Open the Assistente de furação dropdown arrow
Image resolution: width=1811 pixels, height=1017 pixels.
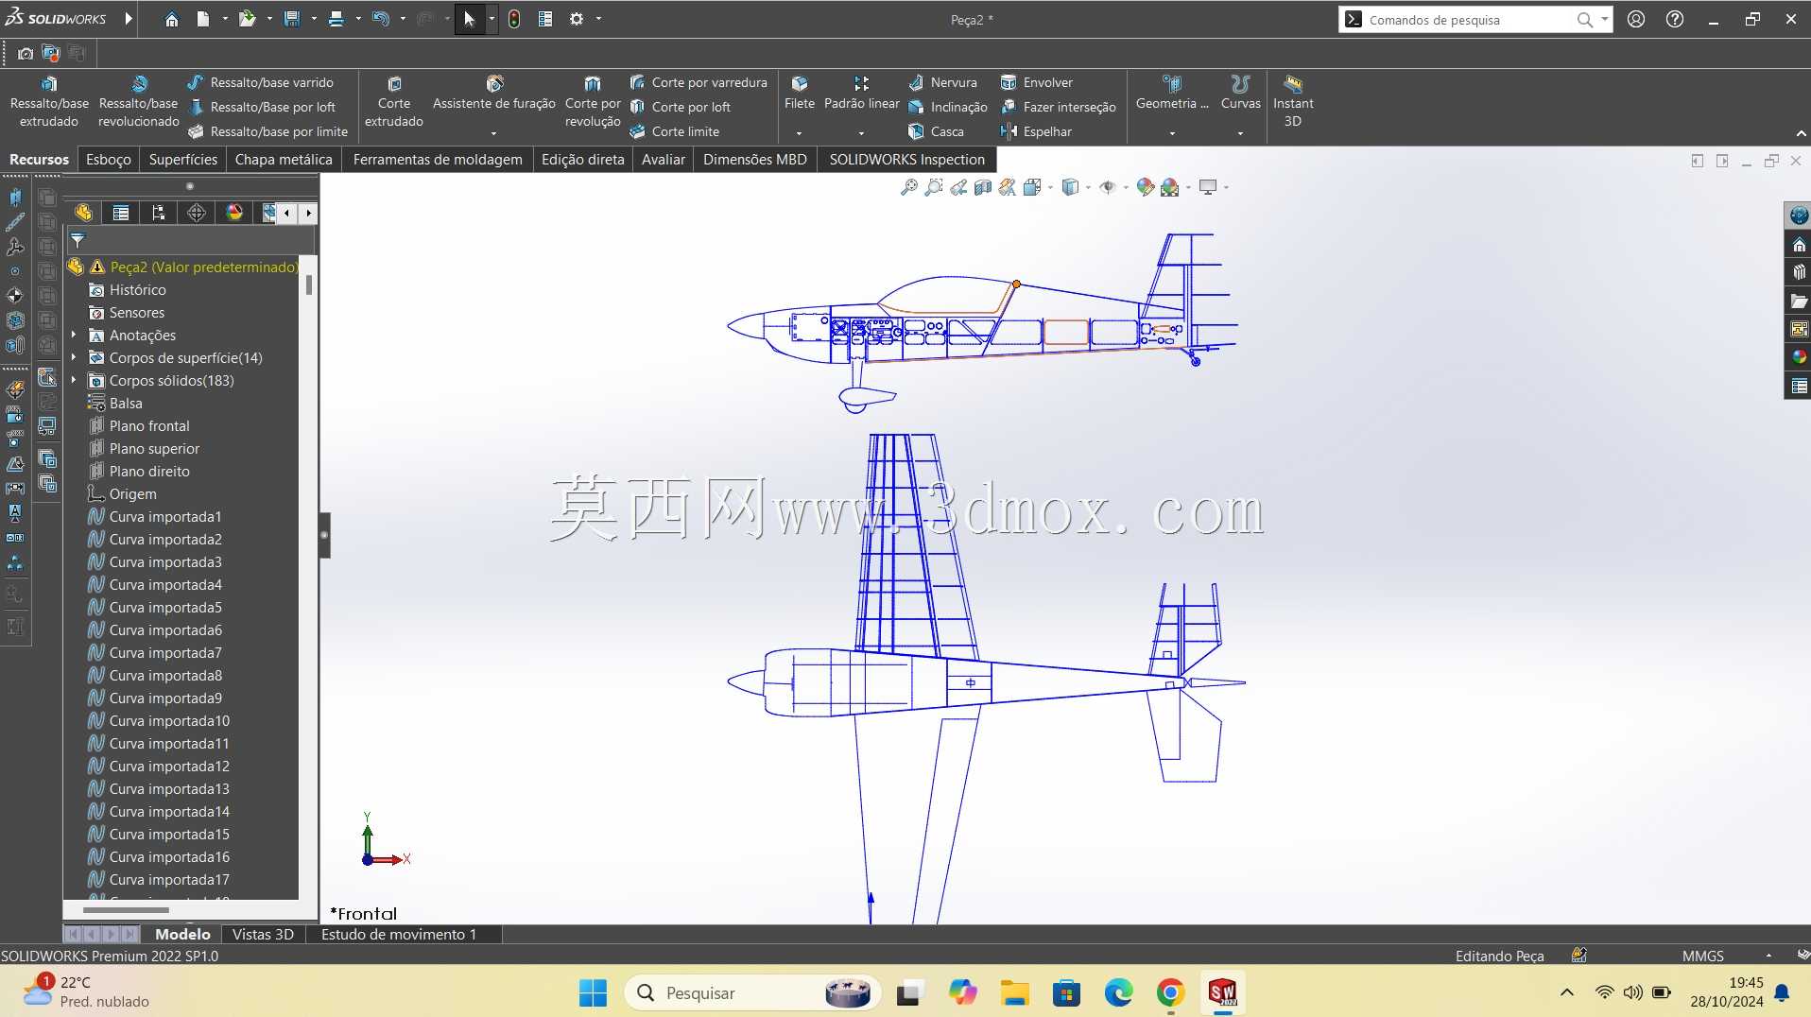click(493, 133)
